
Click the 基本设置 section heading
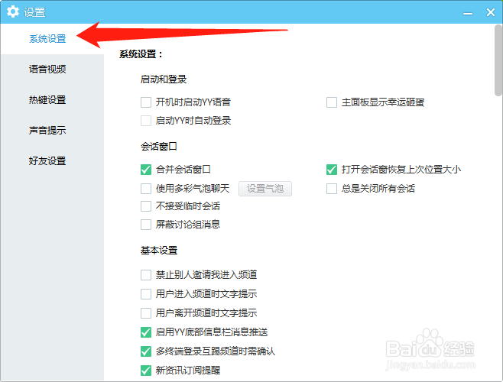(x=159, y=250)
